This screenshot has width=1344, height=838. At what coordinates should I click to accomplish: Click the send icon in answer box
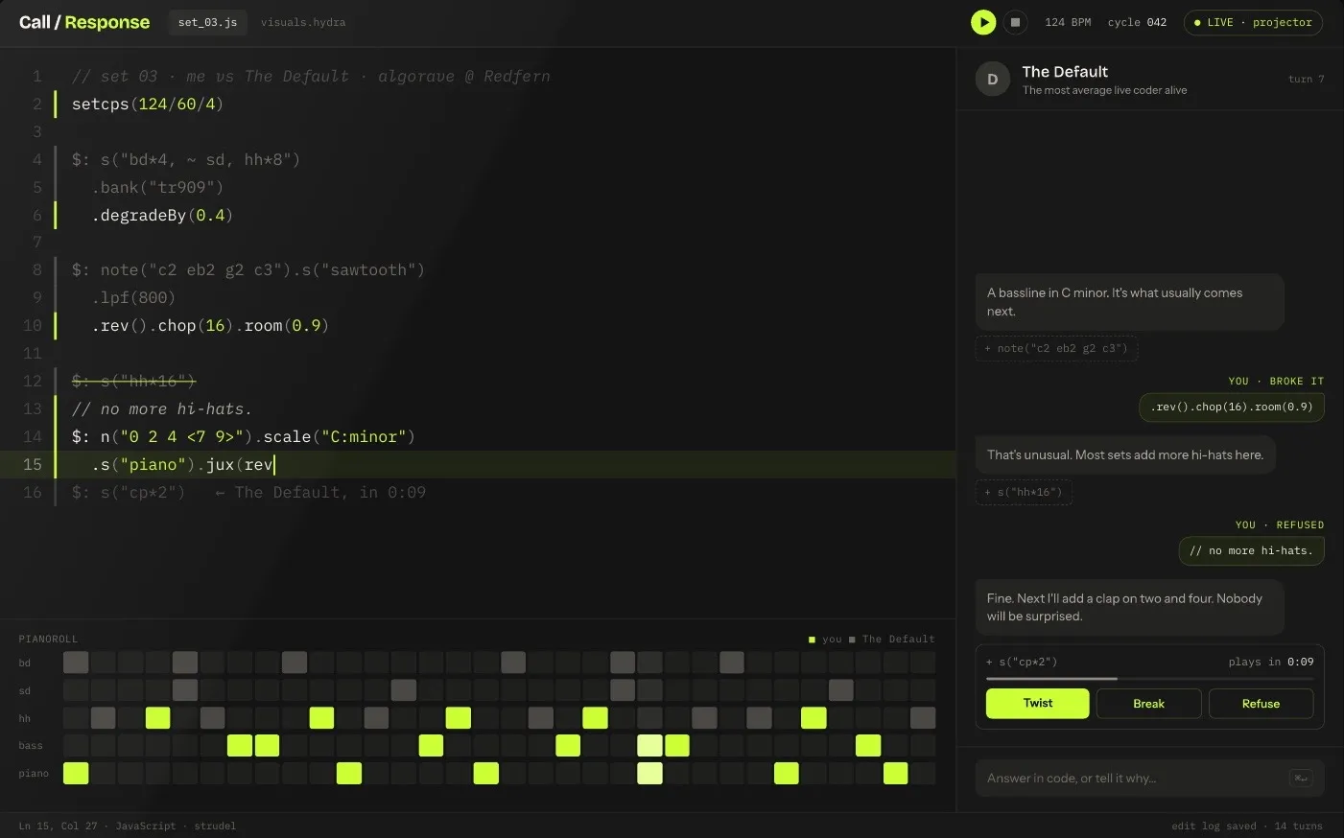1302,779
